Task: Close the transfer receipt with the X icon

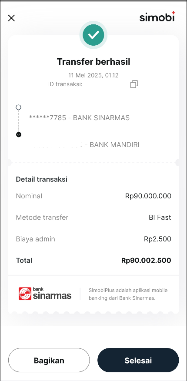Action: click(x=11, y=18)
